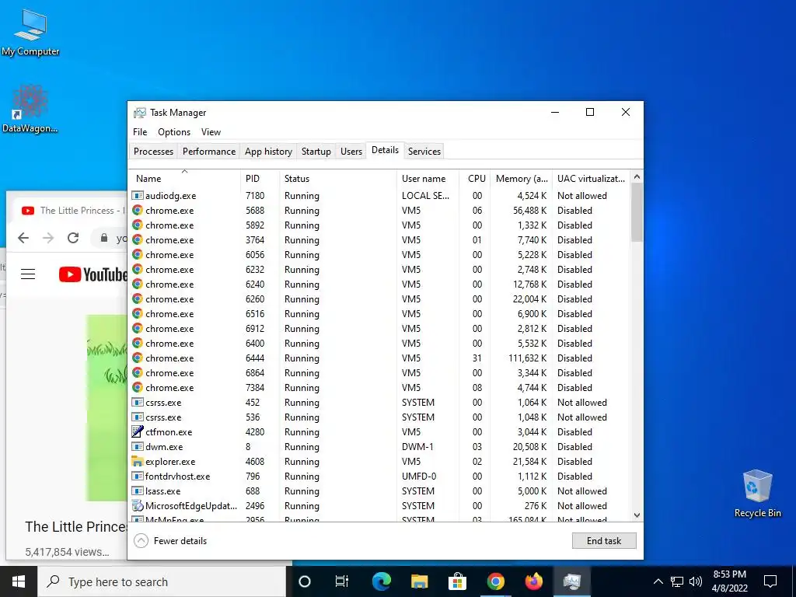Open Task View on taskbar
Viewport: 796px width, 597px height.
342,581
